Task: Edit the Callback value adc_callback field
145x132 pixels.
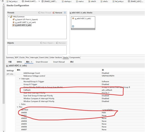Action: coord(123,90)
